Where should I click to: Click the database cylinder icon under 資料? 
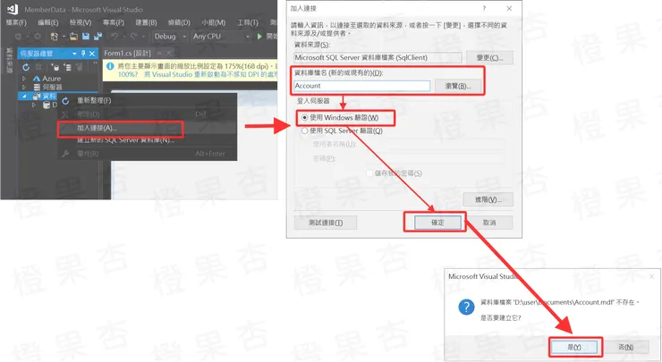click(47, 105)
